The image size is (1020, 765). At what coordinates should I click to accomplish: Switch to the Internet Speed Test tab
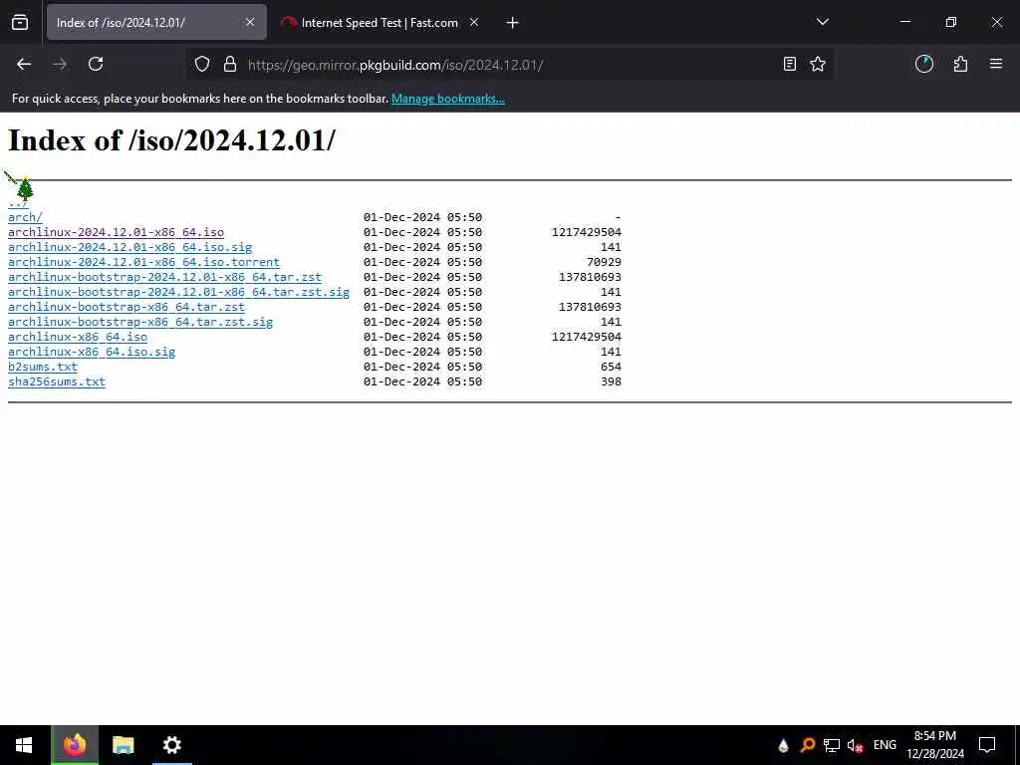pyautogui.click(x=380, y=23)
